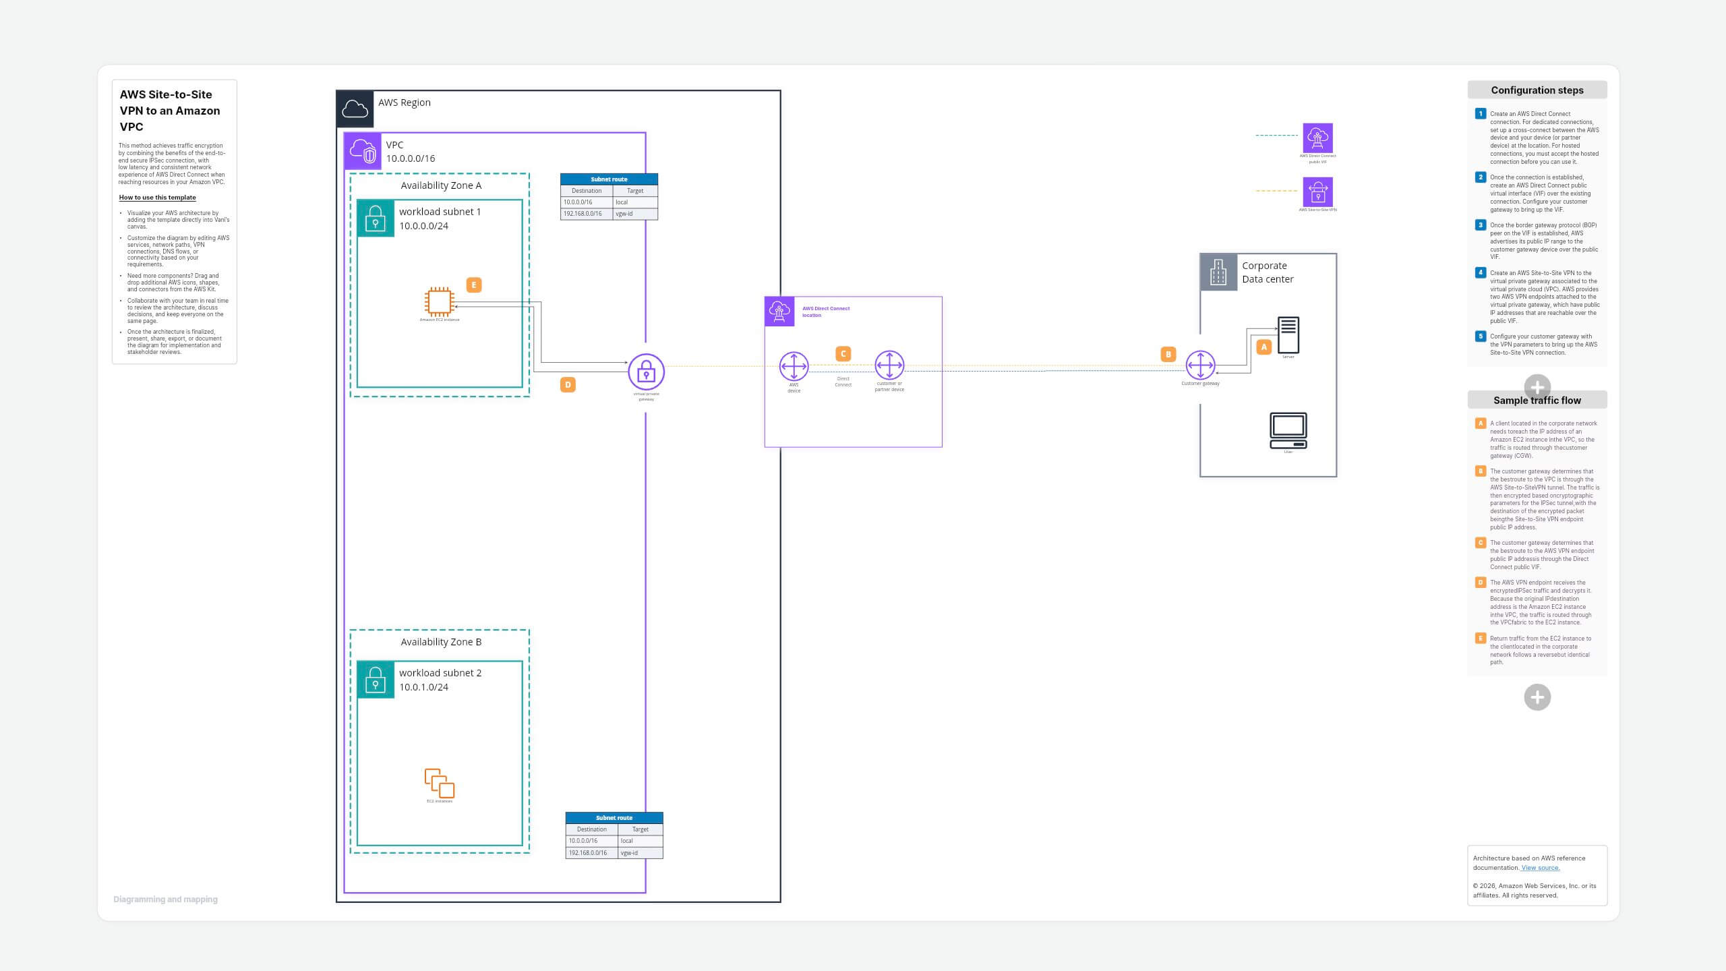Click the Direct Connect label between the devices
This screenshot has height=971, width=1726.
tap(843, 382)
